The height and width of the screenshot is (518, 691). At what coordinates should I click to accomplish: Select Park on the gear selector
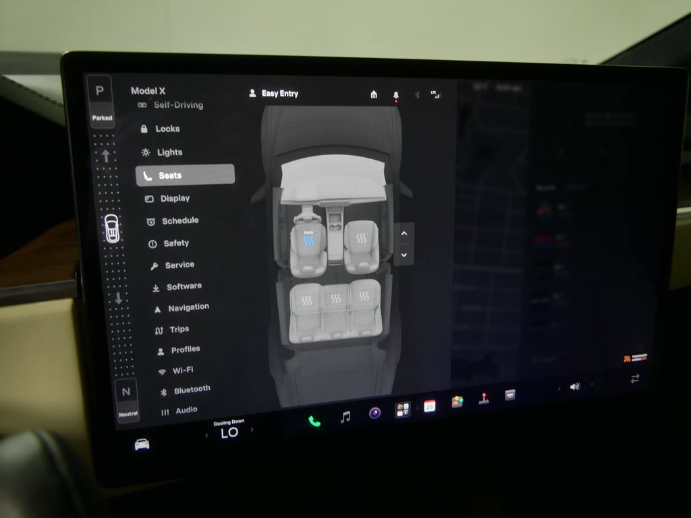tap(101, 102)
